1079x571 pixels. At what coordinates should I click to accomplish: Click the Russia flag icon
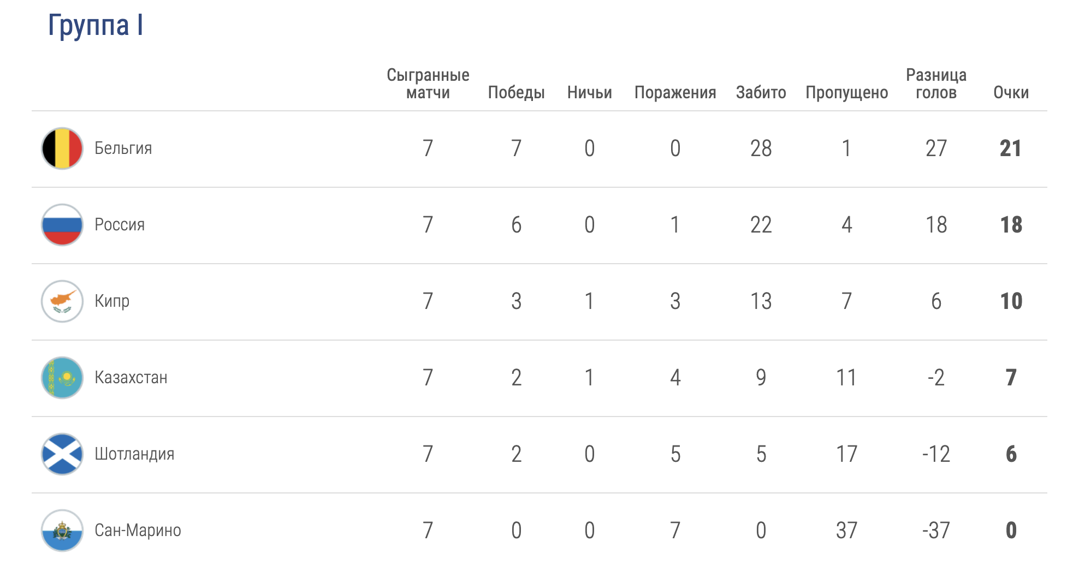coord(62,225)
